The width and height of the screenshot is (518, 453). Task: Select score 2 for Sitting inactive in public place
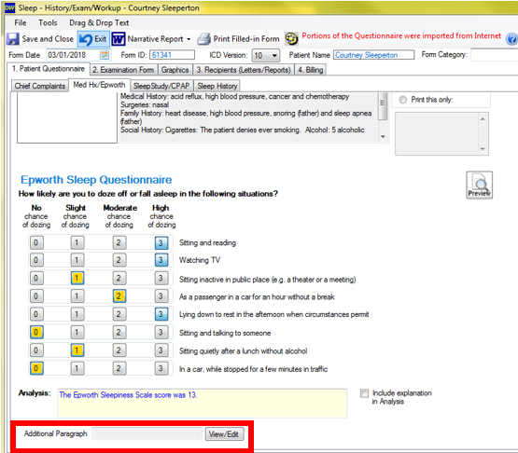point(119,278)
